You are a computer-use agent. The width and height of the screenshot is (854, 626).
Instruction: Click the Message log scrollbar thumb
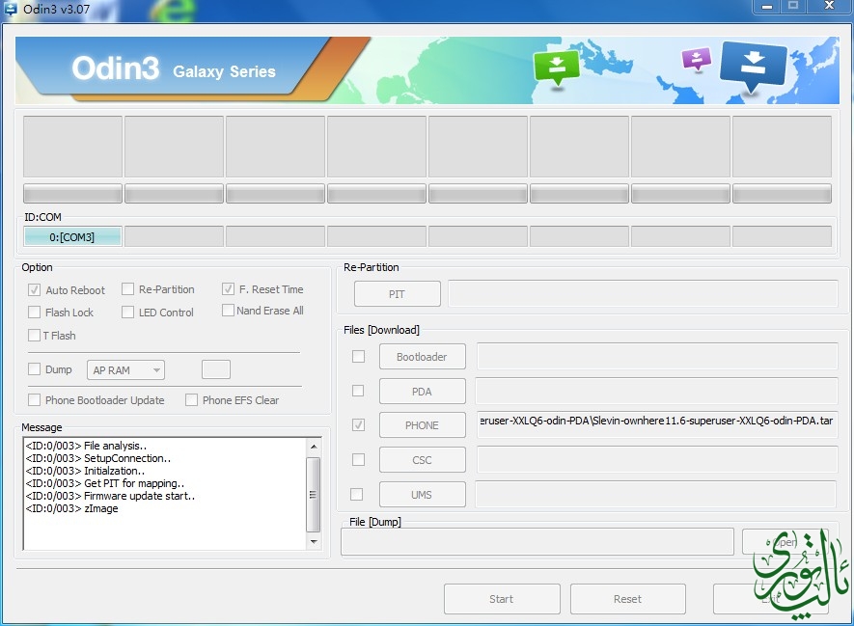tap(314, 494)
